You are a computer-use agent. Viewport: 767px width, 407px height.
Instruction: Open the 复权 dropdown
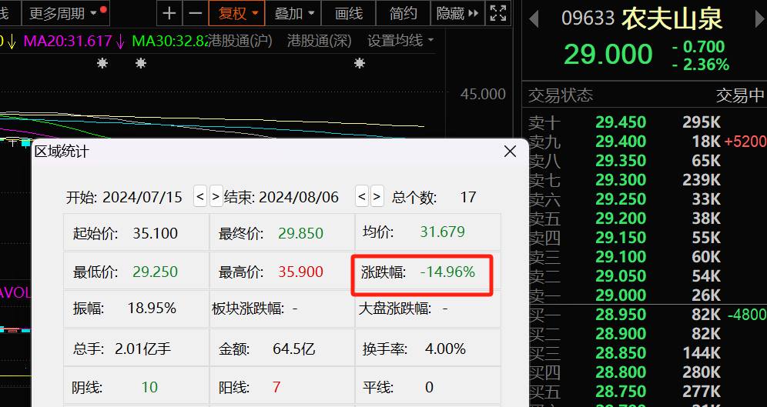point(236,13)
